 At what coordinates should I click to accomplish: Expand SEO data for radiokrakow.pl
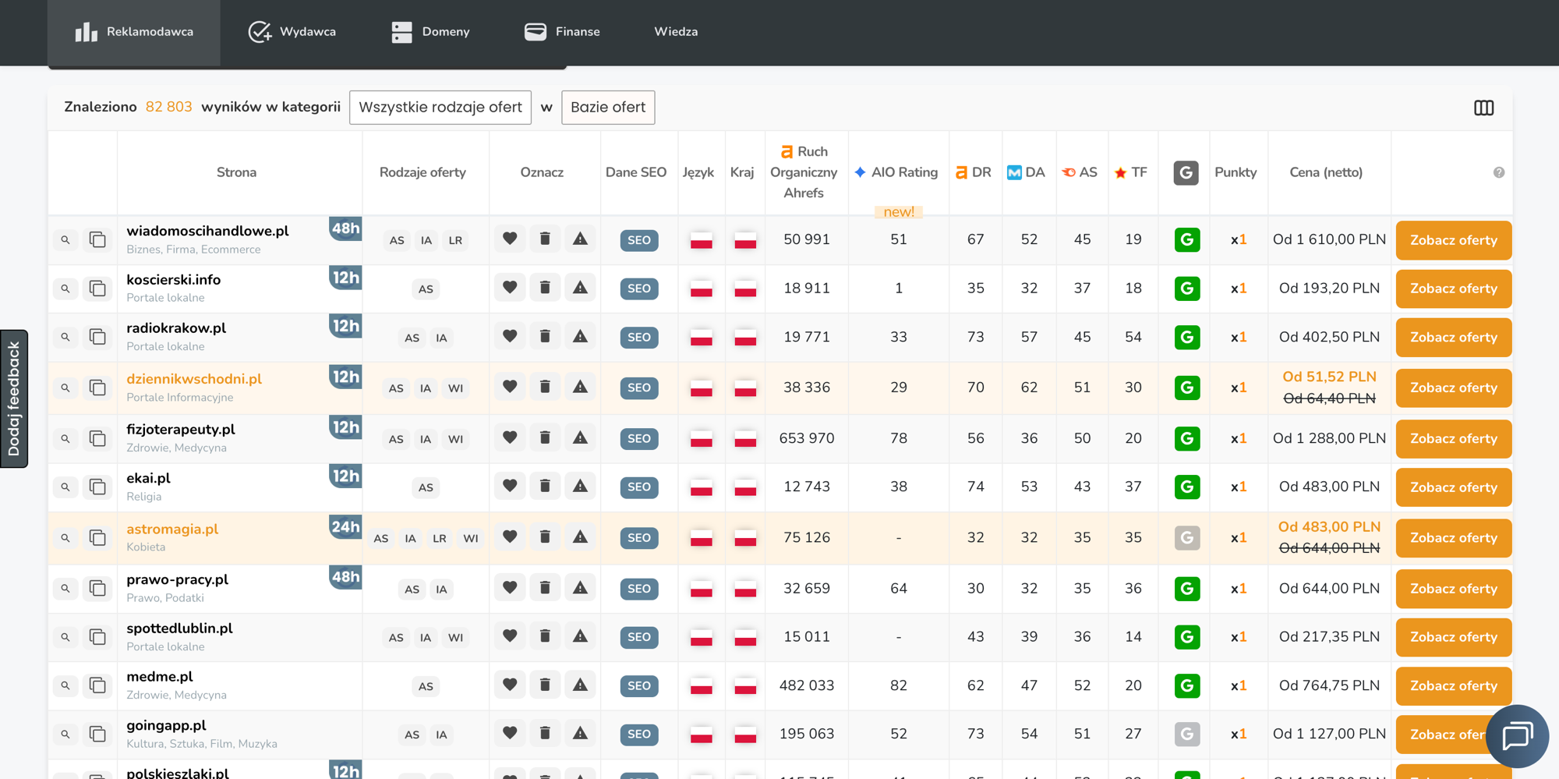639,338
